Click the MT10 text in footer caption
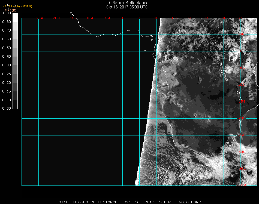Screen dimensions: 259x204 click(64, 202)
